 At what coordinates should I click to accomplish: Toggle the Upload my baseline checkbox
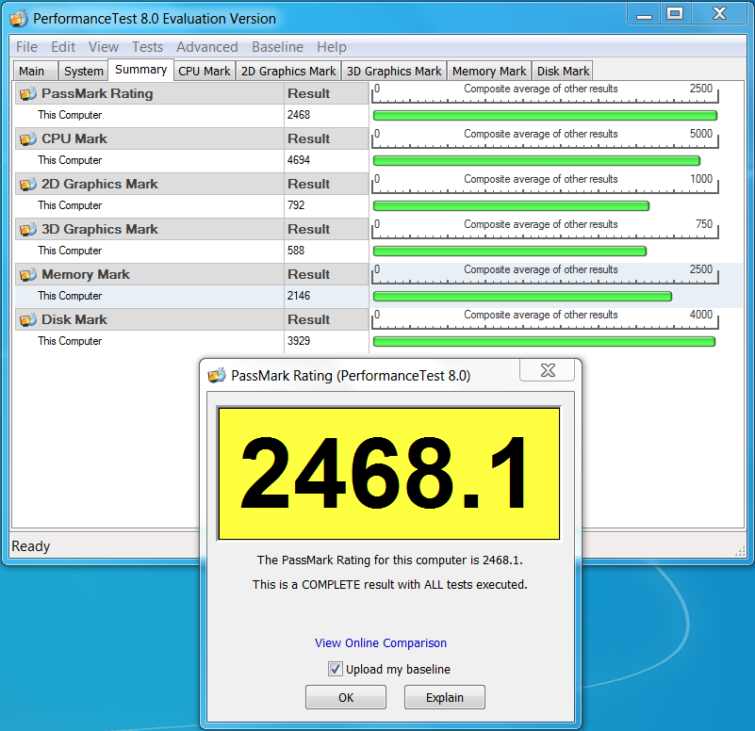336,669
